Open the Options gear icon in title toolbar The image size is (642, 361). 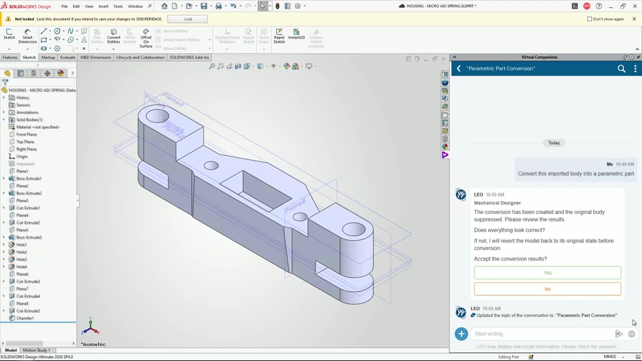coord(298,6)
